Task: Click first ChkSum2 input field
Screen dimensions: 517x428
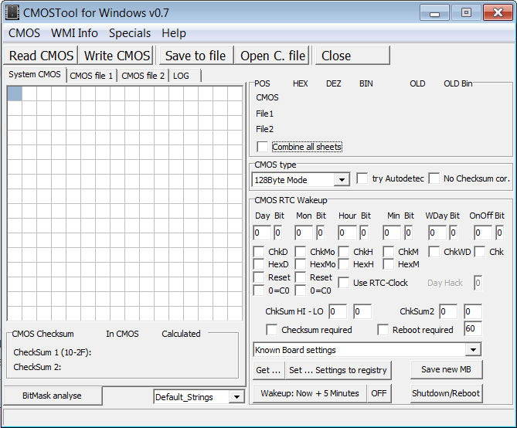Action: pyautogui.click(x=448, y=311)
